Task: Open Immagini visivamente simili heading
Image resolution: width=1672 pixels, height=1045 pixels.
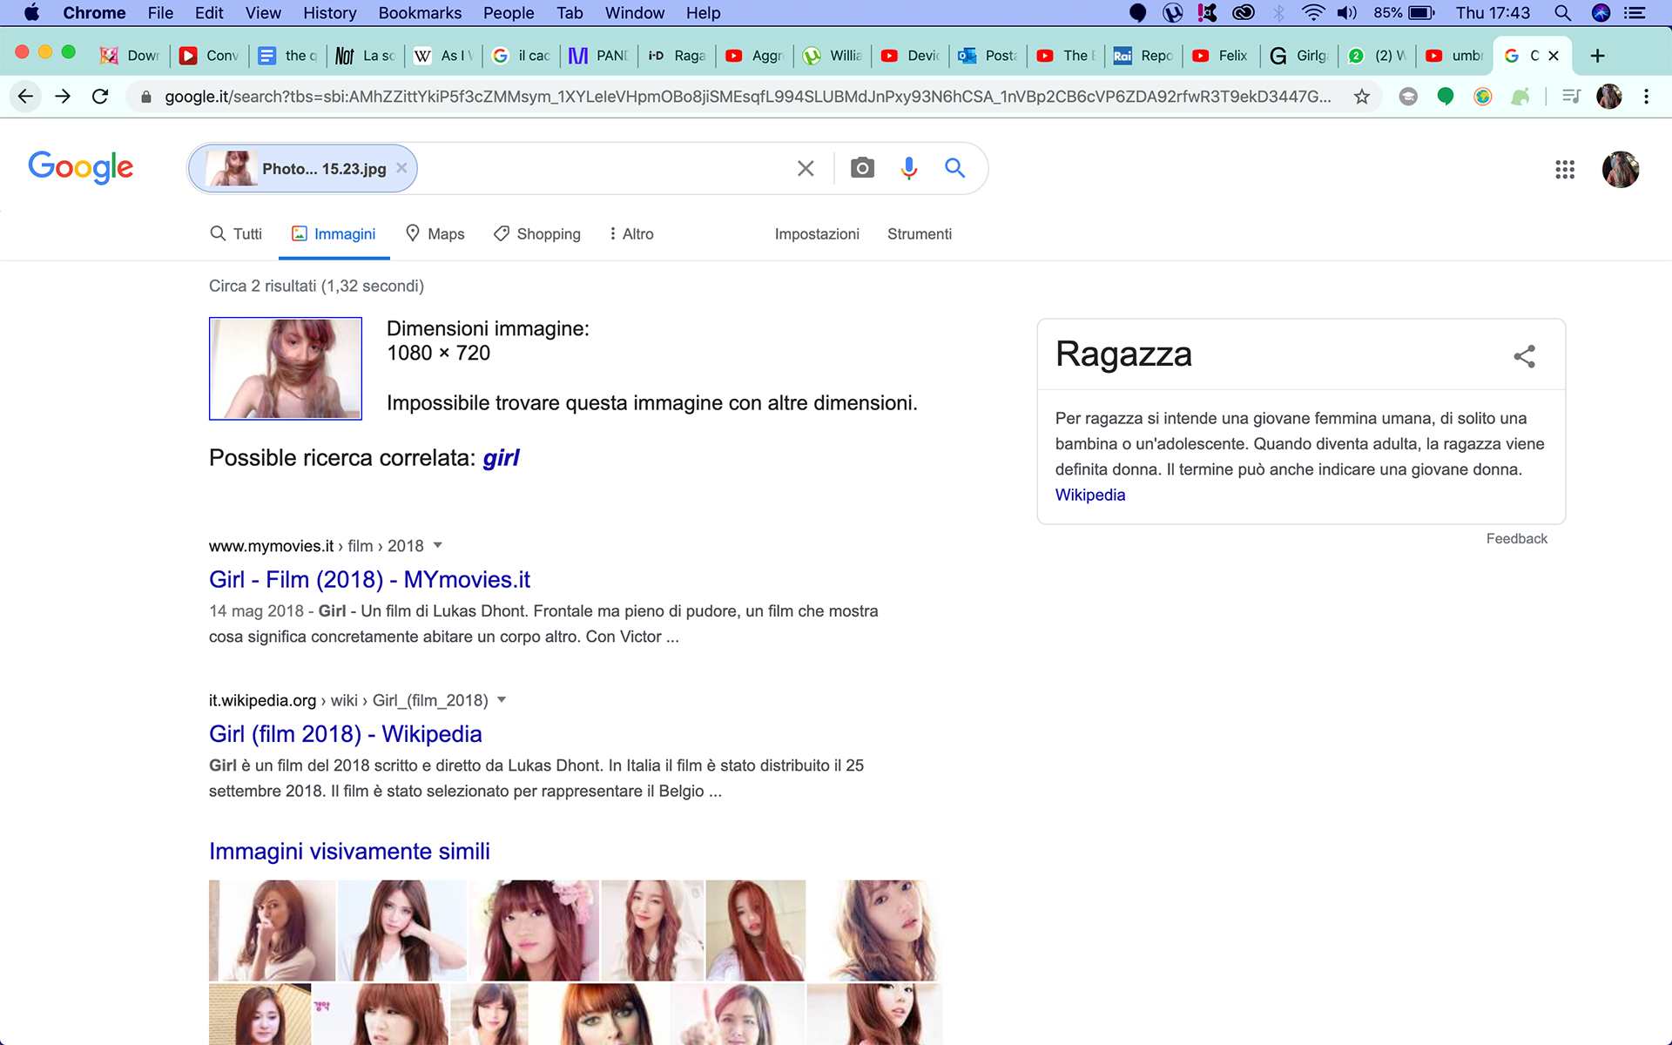Action: (x=349, y=851)
